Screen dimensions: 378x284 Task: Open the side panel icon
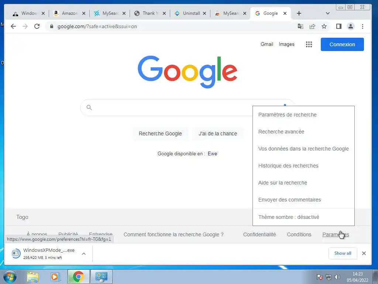pyautogui.click(x=339, y=26)
